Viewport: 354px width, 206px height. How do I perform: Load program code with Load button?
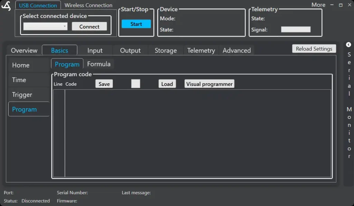[167, 84]
